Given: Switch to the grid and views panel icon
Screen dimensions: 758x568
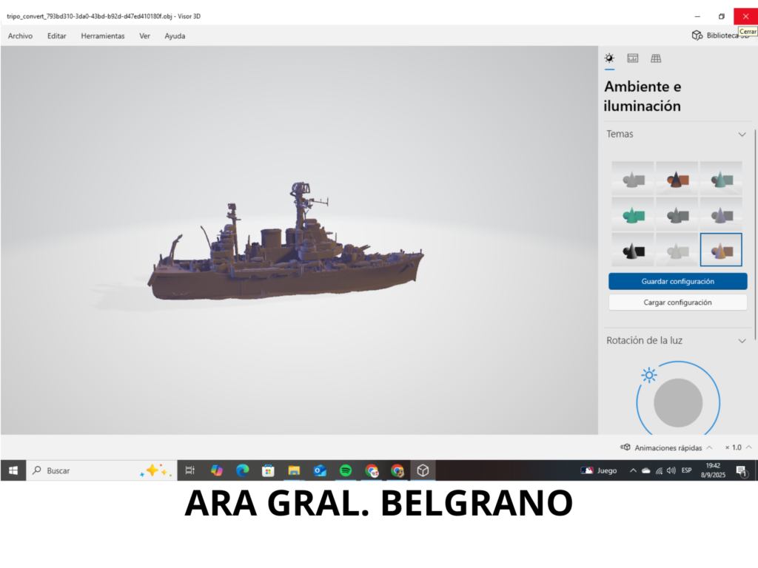Looking at the screenshot, I should (x=656, y=58).
